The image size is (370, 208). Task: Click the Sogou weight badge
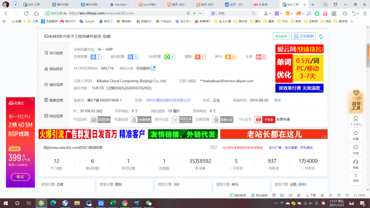tap(200, 57)
